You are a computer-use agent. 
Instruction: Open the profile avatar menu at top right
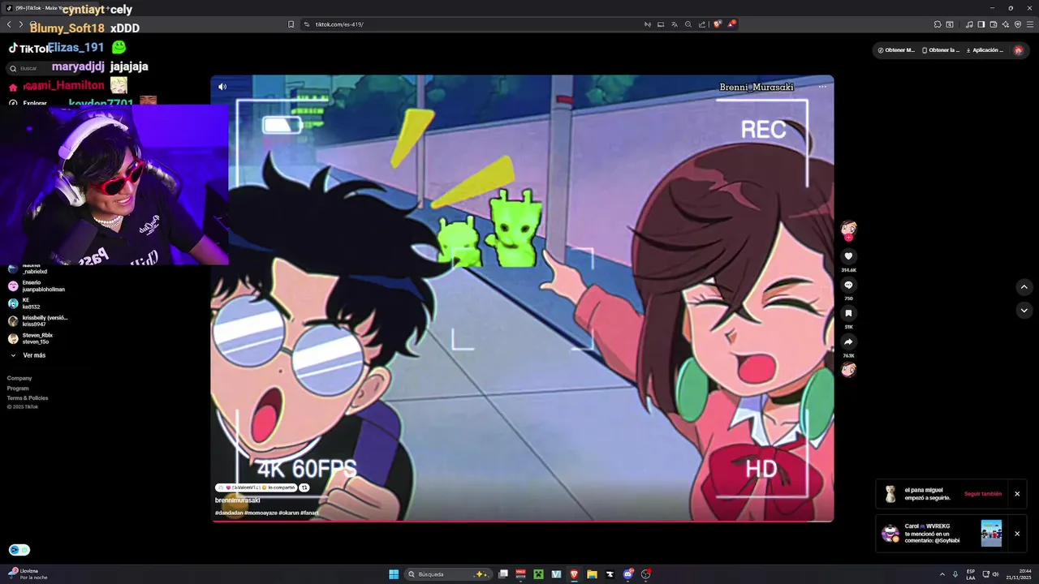[1018, 50]
